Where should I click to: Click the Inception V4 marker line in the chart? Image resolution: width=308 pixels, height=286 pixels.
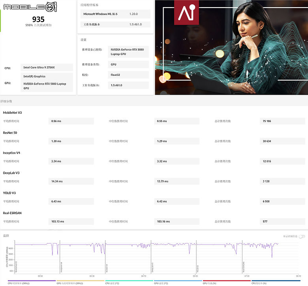[60, 257]
